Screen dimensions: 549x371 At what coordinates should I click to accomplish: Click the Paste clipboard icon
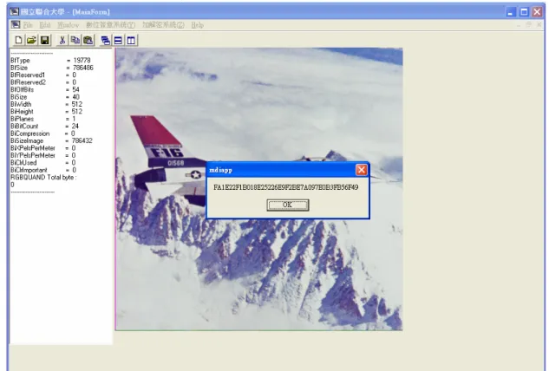coord(88,40)
